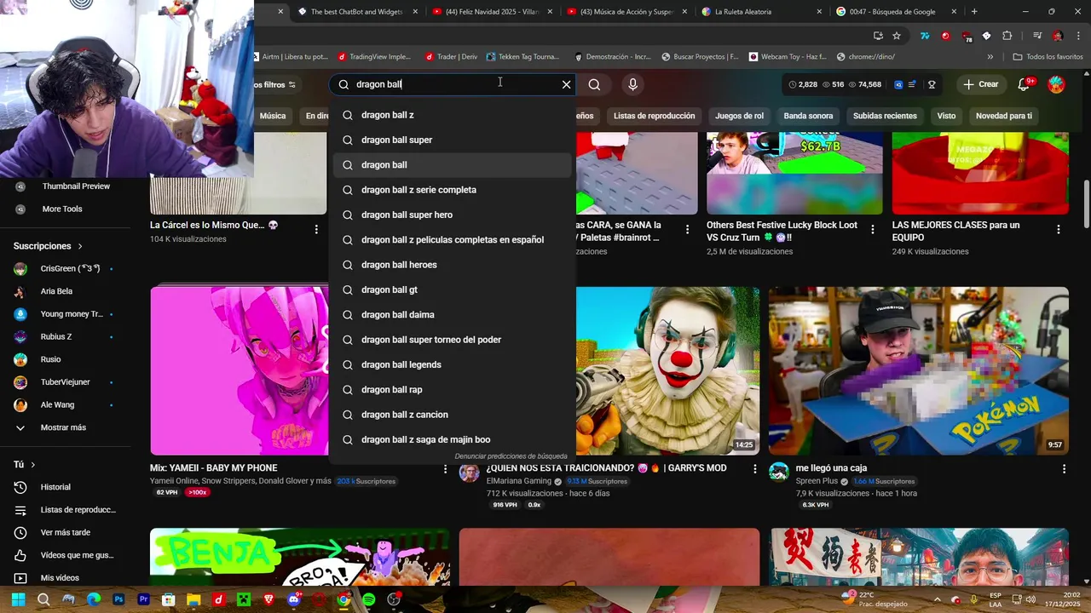Open the vidIQ icon in stats bar
Image resolution: width=1091 pixels, height=613 pixels.
(898, 84)
